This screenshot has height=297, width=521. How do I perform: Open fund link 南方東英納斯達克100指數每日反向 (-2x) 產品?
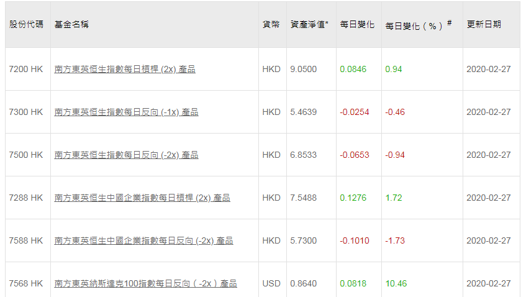coord(145,284)
